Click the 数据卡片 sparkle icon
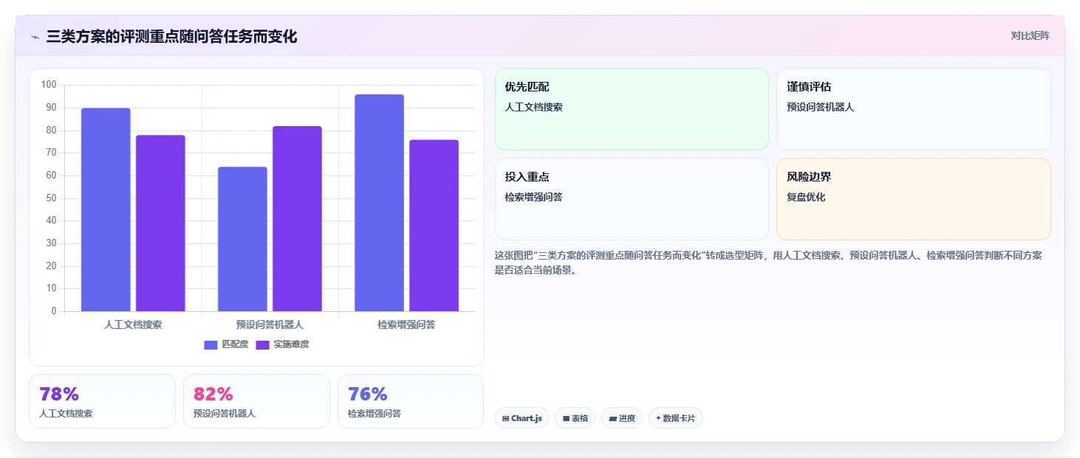This screenshot has height=458, width=1080. point(658,418)
